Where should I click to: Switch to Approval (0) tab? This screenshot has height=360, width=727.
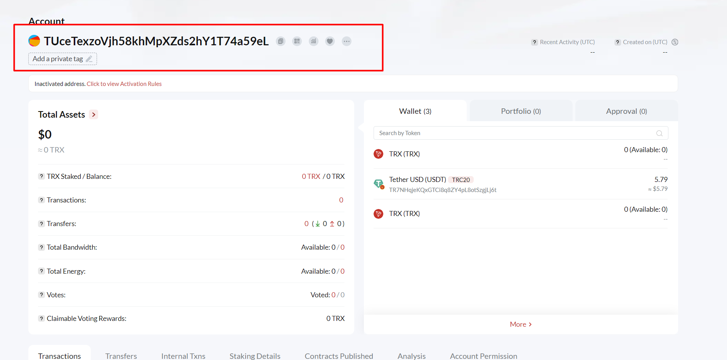click(x=627, y=111)
